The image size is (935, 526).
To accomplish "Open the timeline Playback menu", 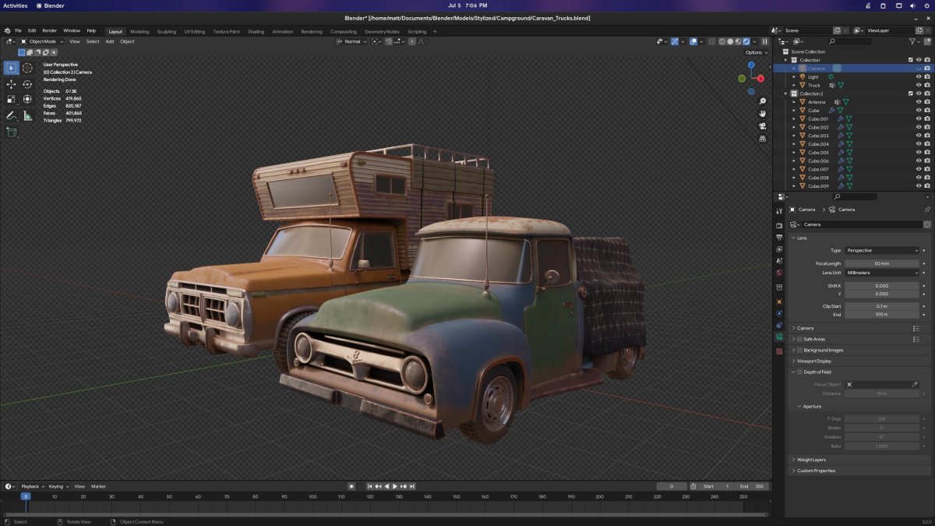I will pos(32,486).
